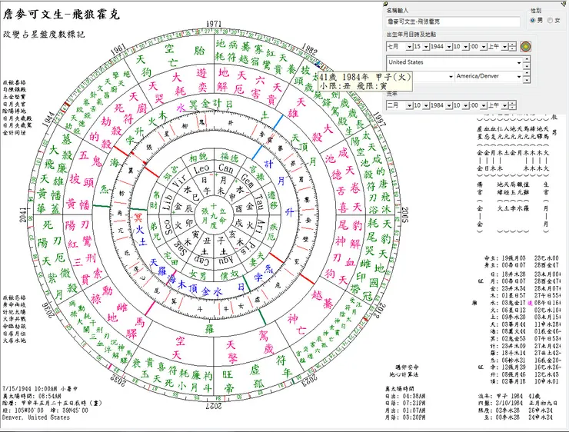The image size is (569, 432).
Task: Open the birth 上午 AM/PM dropdown in 1944 row
Action: (504, 47)
